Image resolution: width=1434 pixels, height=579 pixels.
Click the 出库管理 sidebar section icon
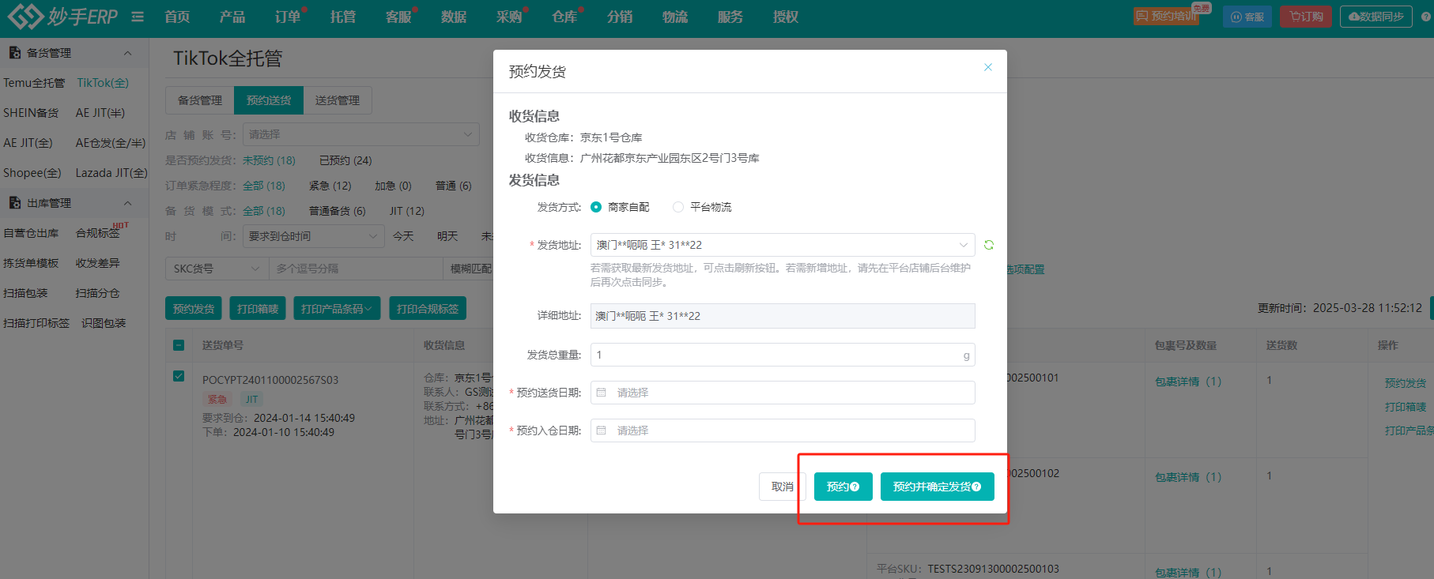click(x=14, y=203)
